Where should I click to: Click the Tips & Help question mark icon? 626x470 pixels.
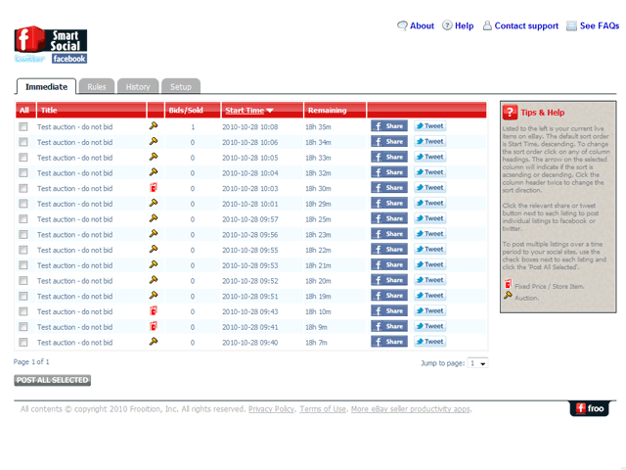point(510,113)
